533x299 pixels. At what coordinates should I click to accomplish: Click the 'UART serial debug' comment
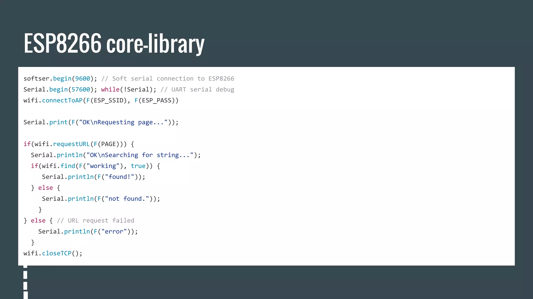point(198,90)
